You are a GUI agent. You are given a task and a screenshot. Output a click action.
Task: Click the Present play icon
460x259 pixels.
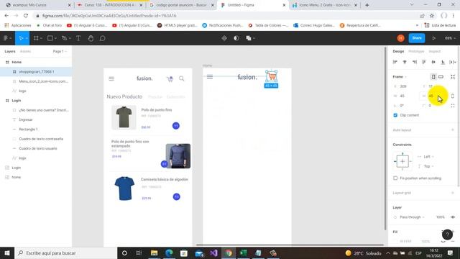(x=433, y=38)
